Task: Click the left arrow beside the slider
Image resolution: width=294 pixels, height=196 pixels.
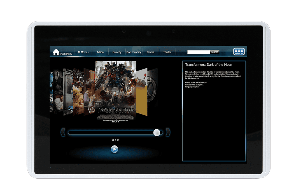Action: [x=63, y=132]
